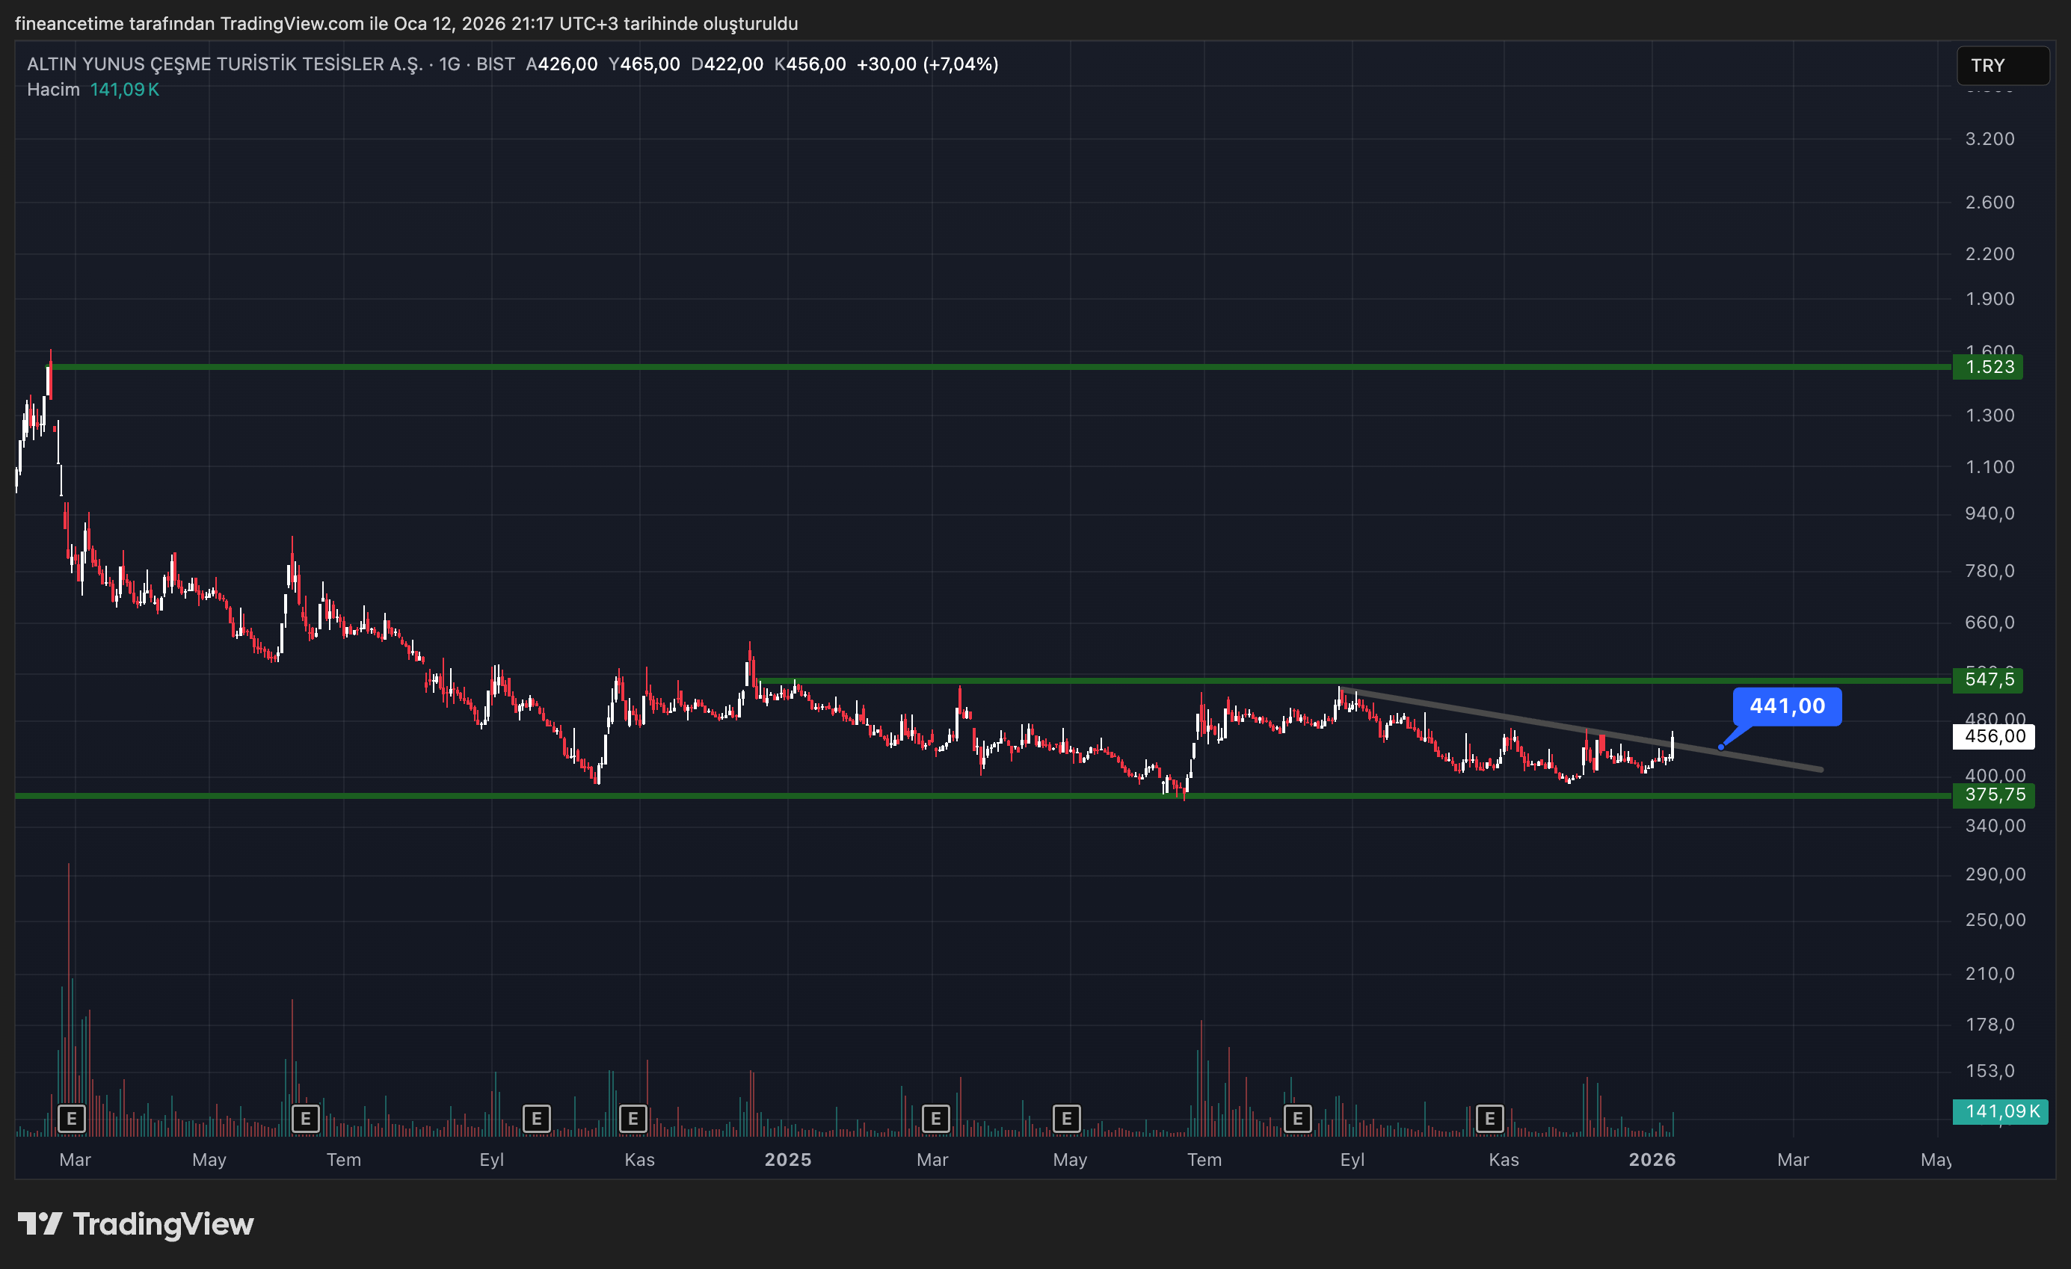Image resolution: width=2071 pixels, height=1269 pixels.
Task: Click the earnings E marker before Tem 2024
Action: 305,1119
